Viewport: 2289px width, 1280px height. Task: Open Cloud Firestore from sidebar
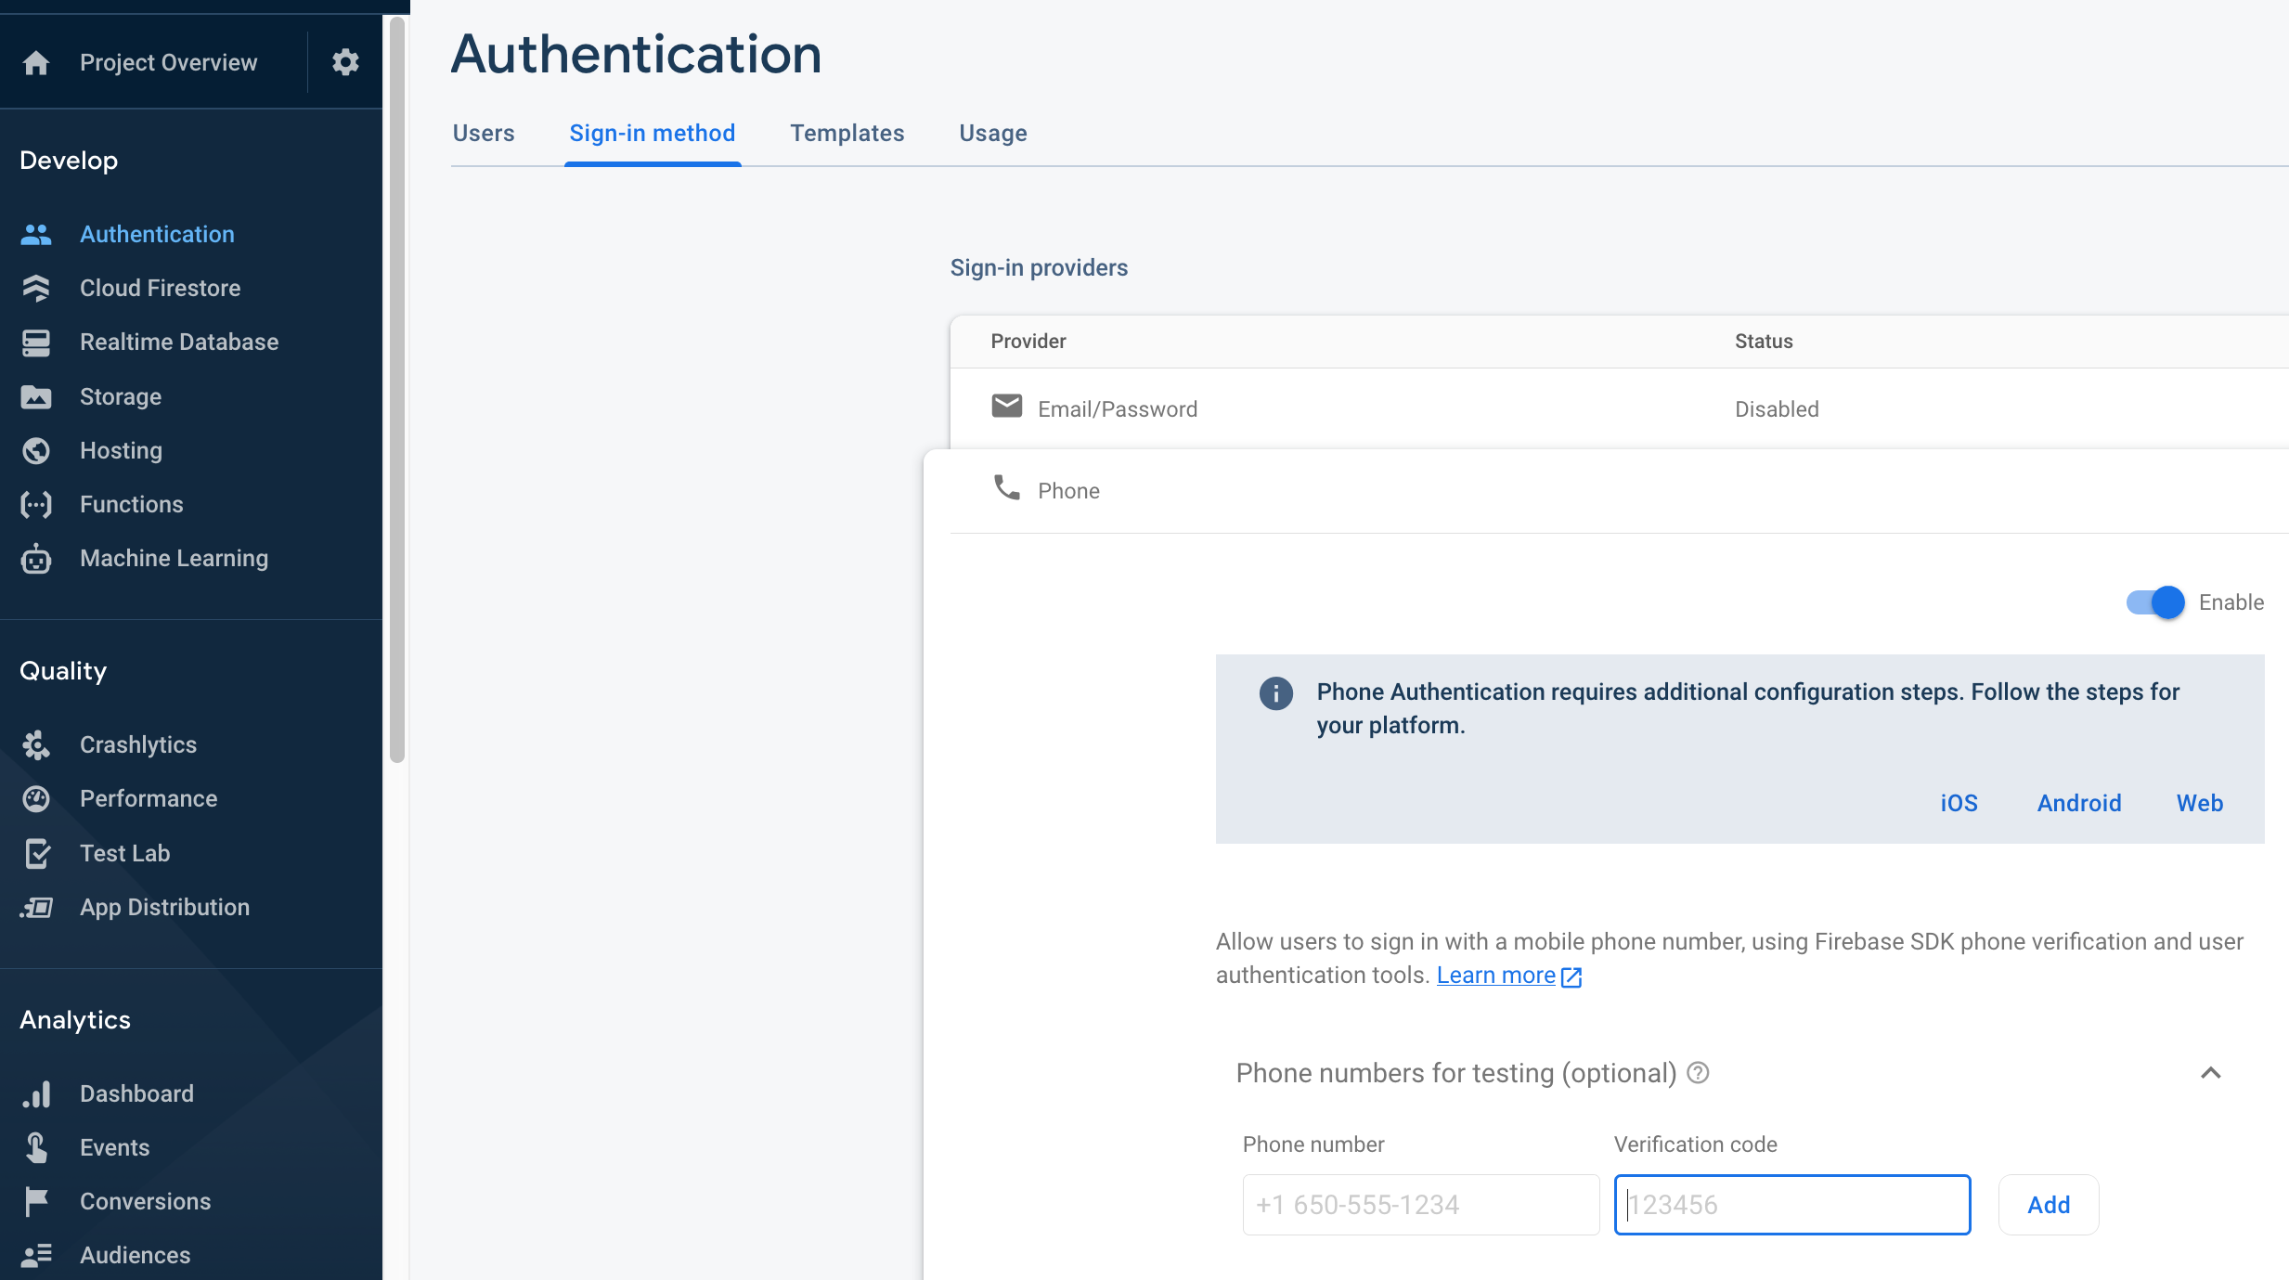[160, 289]
